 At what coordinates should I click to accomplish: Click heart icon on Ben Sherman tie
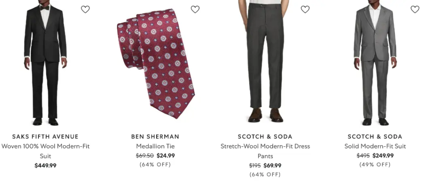pos(195,9)
